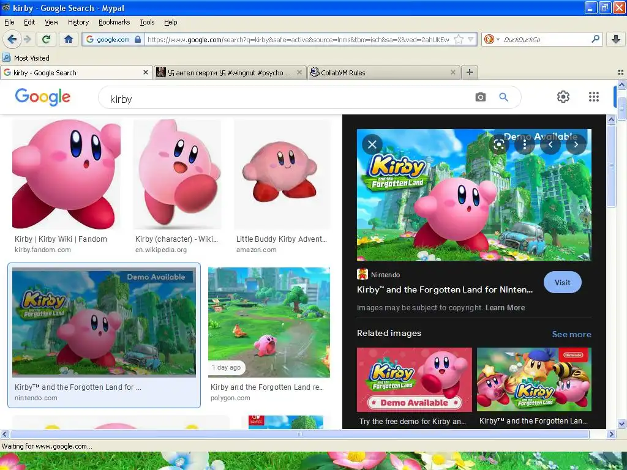627x470 pixels.
Task: Go to next image with right chevron
Action: pos(576,144)
